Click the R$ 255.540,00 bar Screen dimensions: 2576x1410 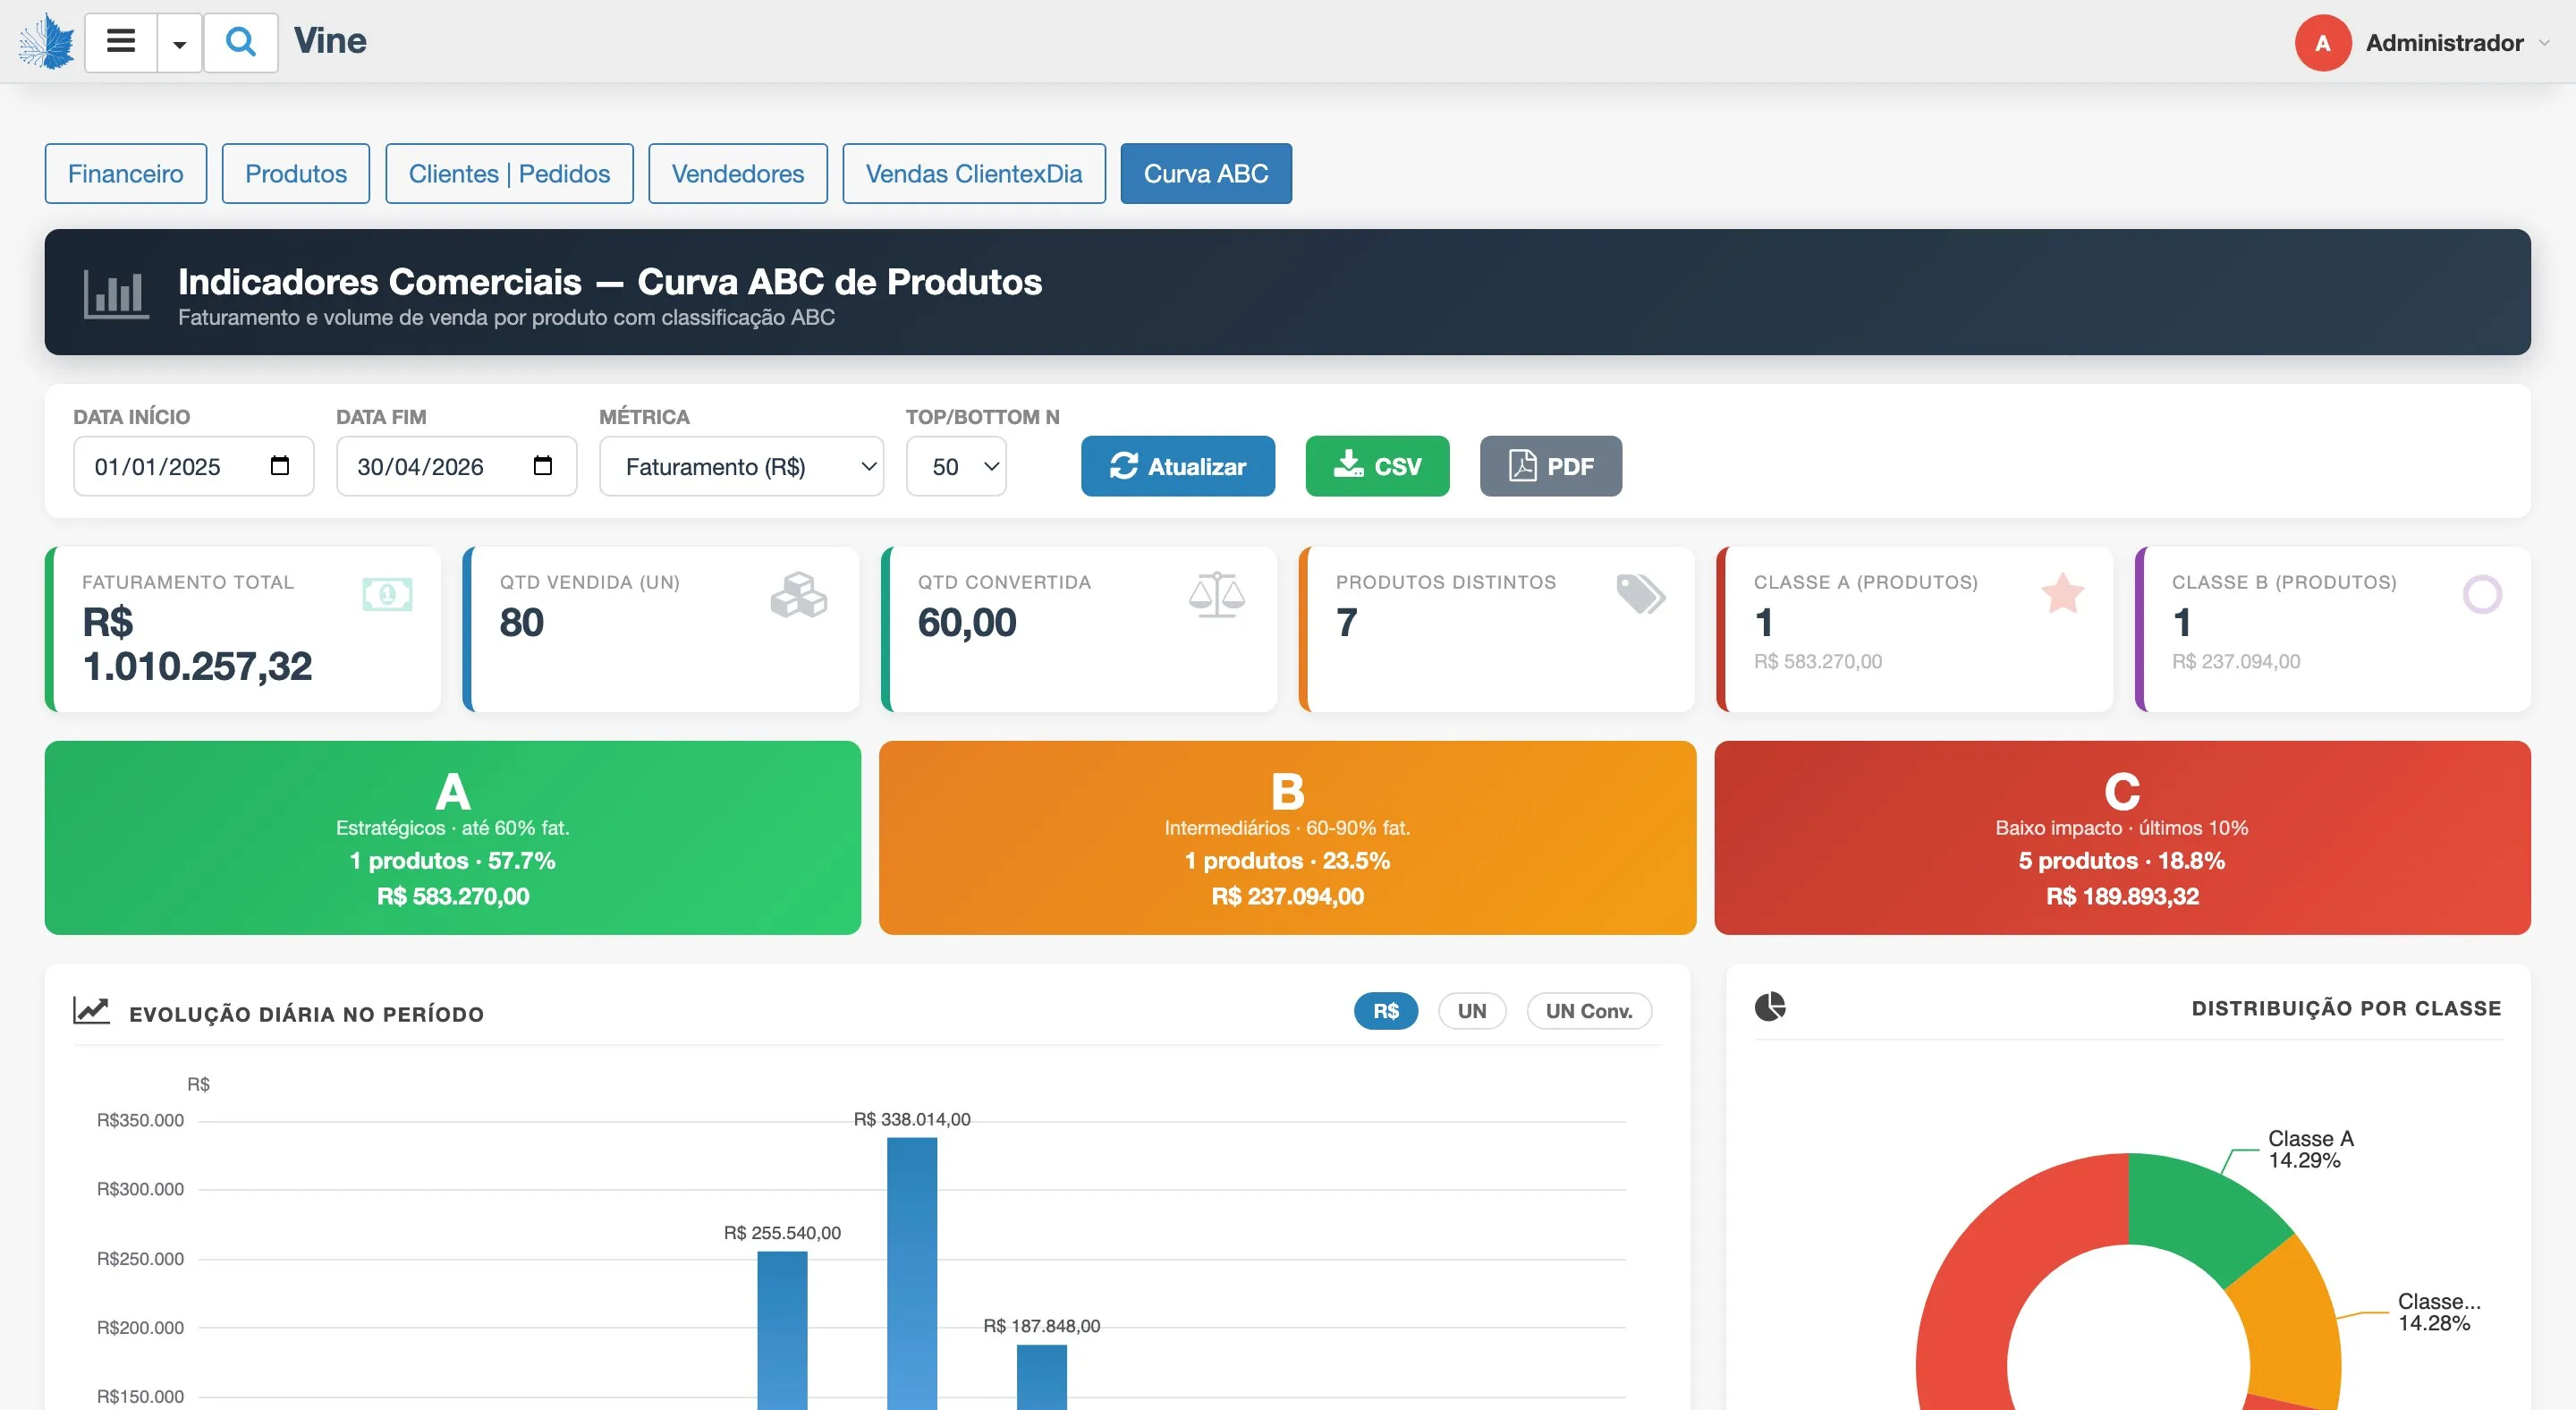782,1331
